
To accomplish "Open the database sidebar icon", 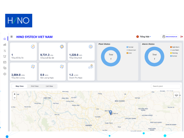I will 5,68.
